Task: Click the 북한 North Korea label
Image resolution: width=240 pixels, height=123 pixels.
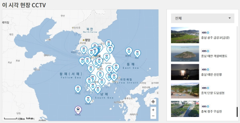Action: tap(90, 30)
